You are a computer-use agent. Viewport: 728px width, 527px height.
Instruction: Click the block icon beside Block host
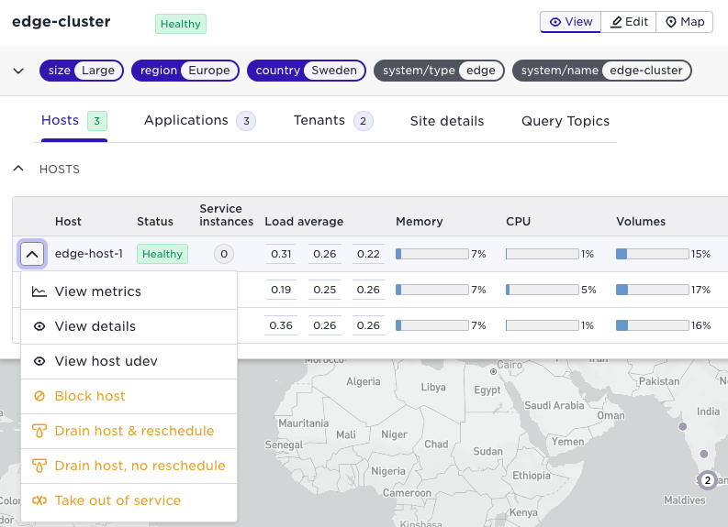coord(39,396)
